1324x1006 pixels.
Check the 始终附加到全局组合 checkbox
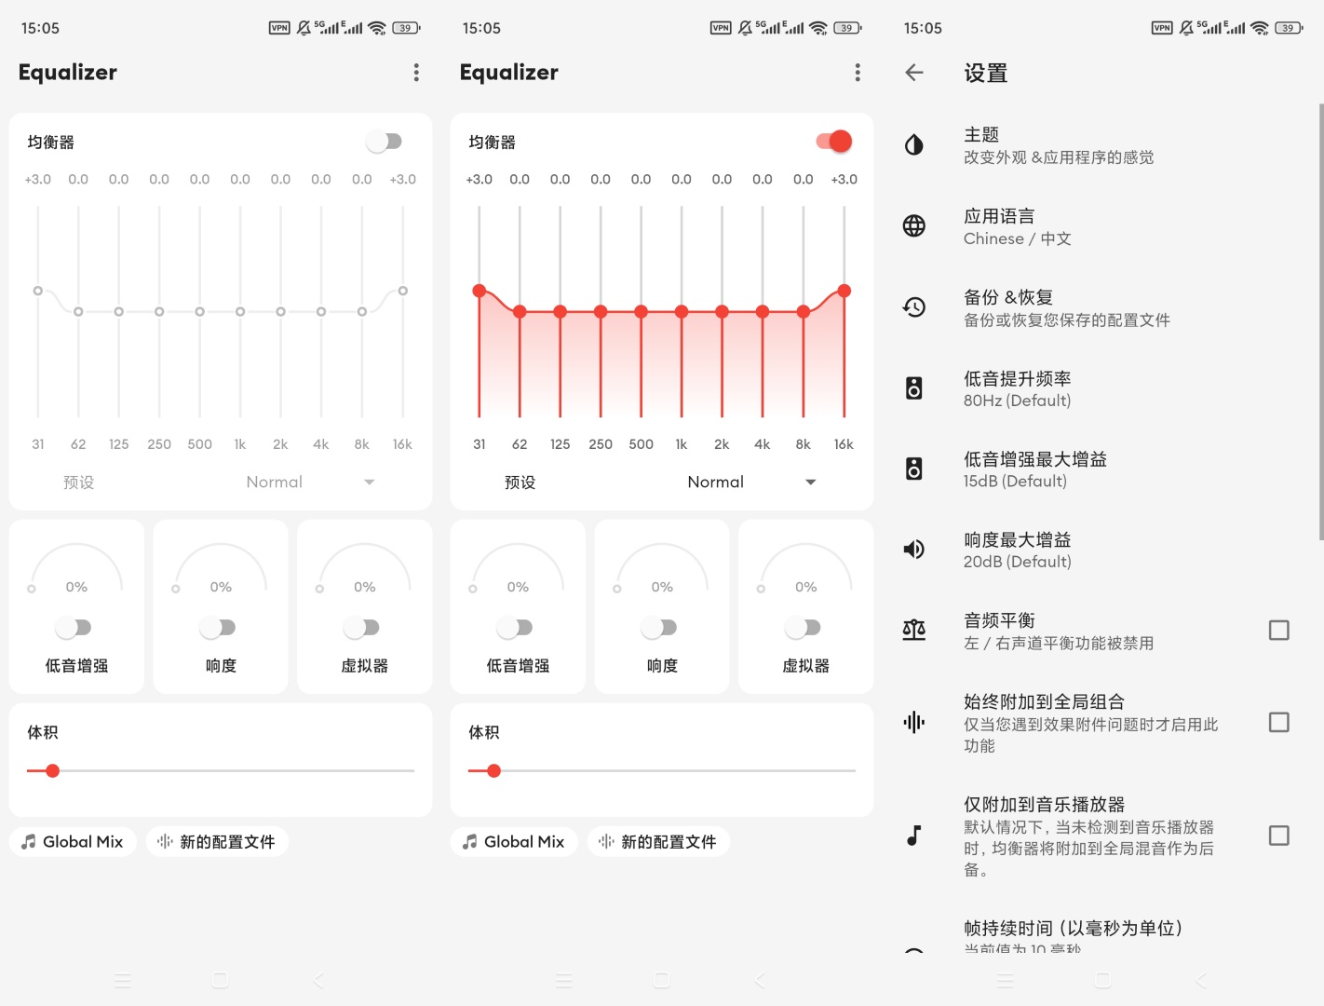coord(1279,722)
